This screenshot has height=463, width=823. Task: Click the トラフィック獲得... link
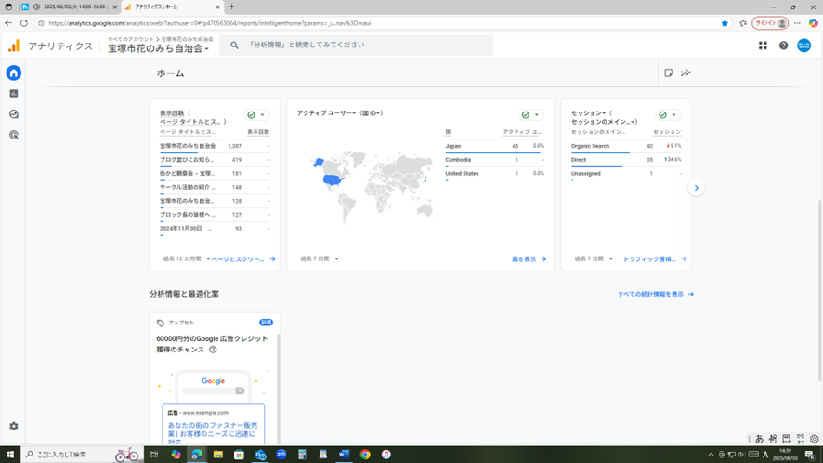(655, 259)
